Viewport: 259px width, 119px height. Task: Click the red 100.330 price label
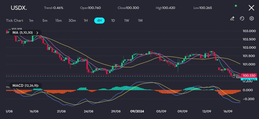[249, 75]
